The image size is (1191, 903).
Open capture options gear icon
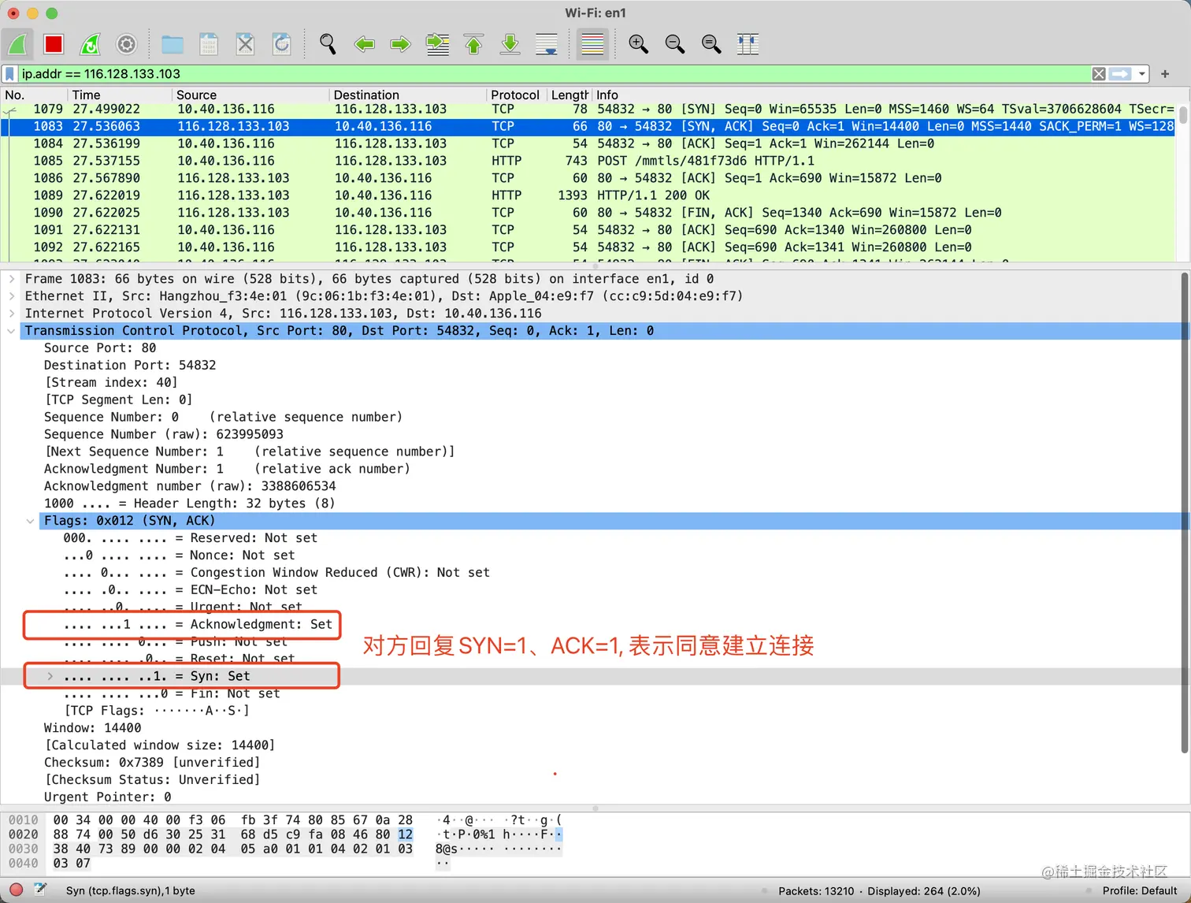tap(126, 44)
